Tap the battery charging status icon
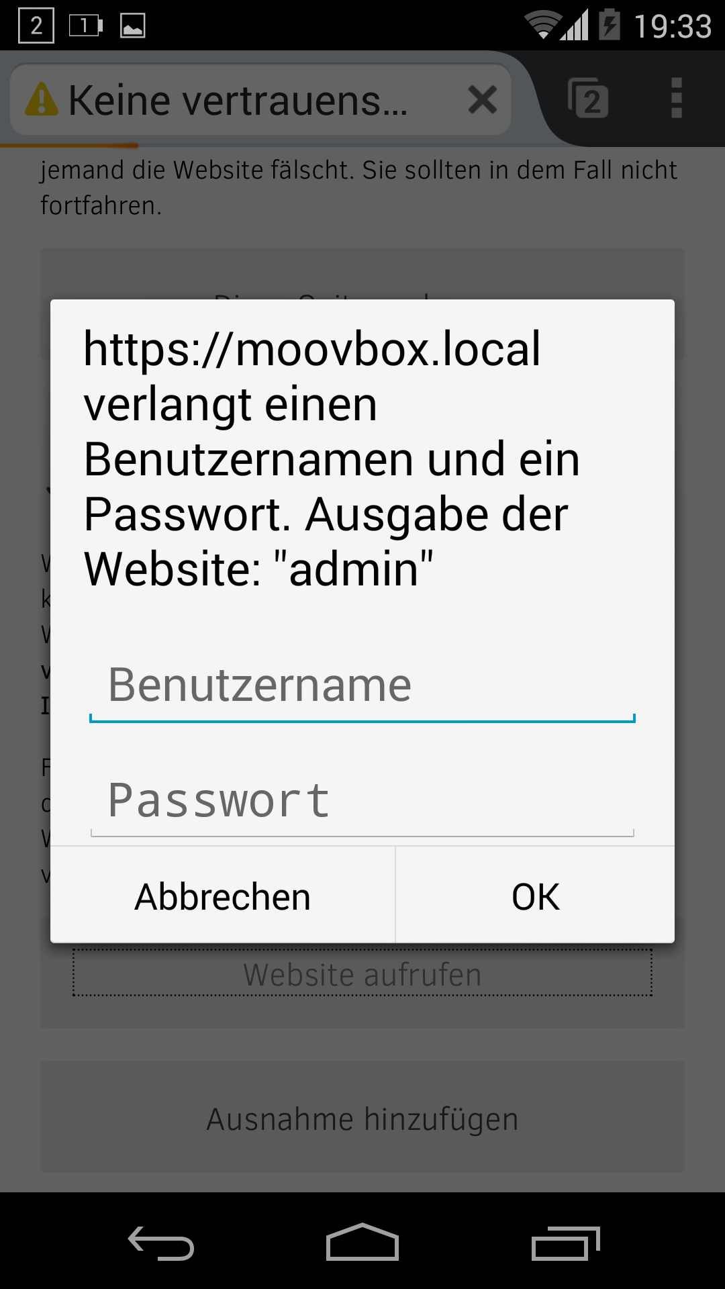Screen dimensions: 725x1289 [x=610, y=24]
